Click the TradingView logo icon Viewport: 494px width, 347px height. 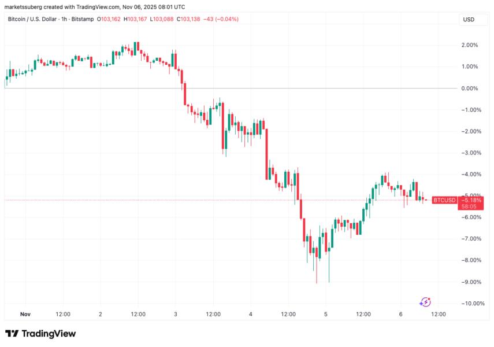(x=12, y=334)
